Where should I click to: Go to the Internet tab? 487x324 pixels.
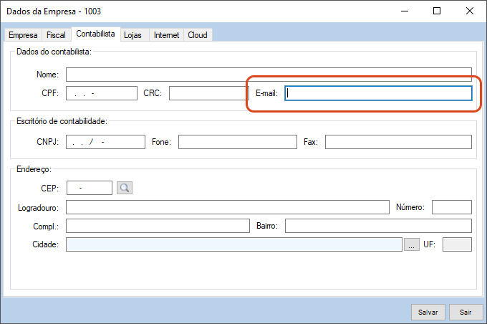(x=167, y=35)
